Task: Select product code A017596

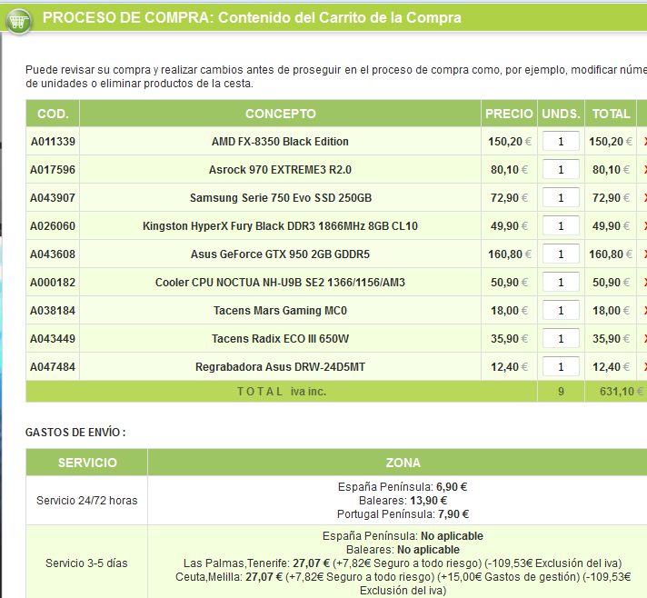Action: pos(53,170)
